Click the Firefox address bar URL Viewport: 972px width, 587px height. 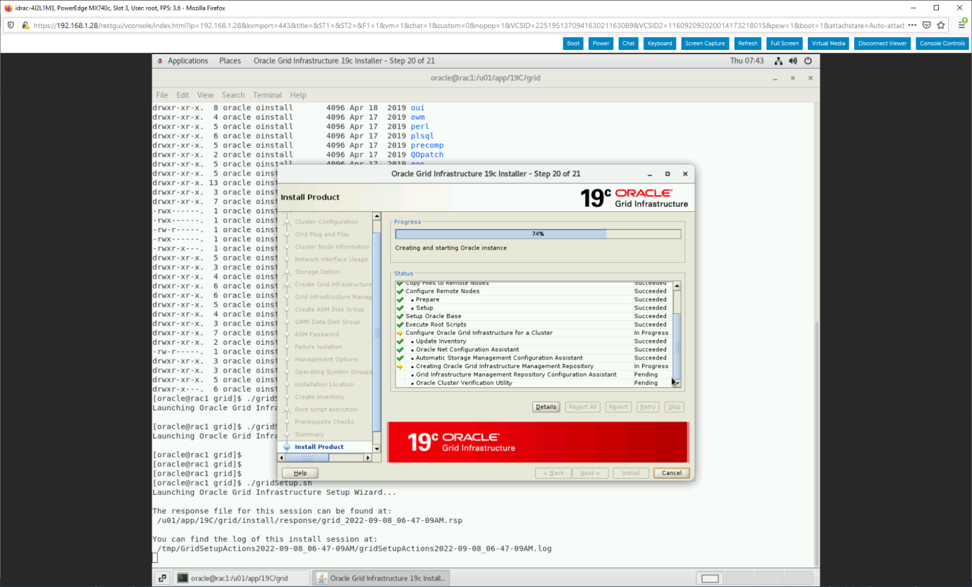[468, 25]
